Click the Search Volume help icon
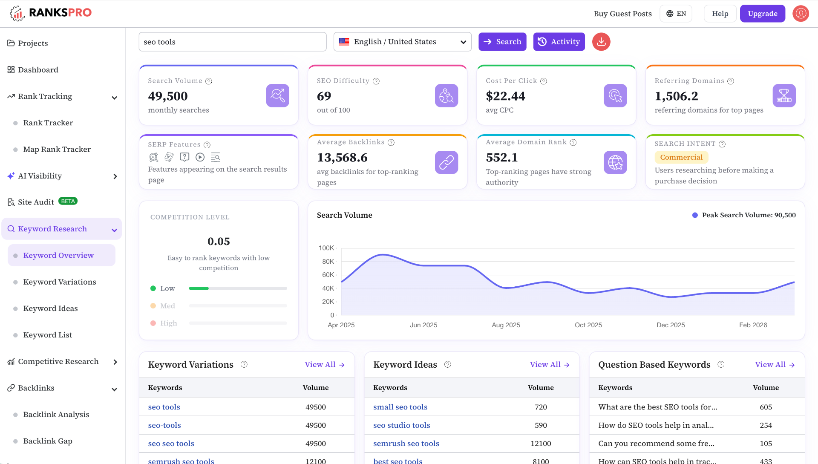This screenshot has height=464, width=818. (209, 81)
